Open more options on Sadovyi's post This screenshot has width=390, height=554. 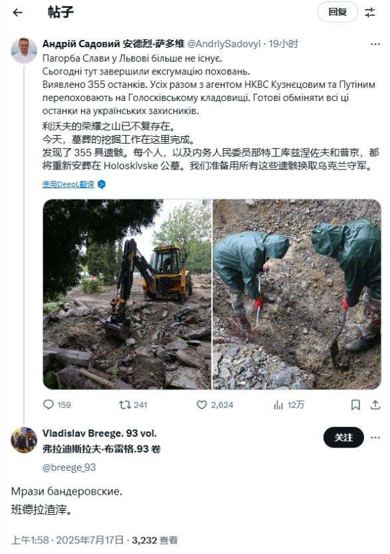pyautogui.click(x=375, y=44)
